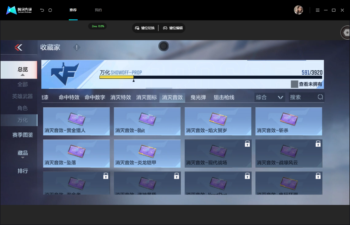Open 英雄武器 in the sidebar

(22, 96)
